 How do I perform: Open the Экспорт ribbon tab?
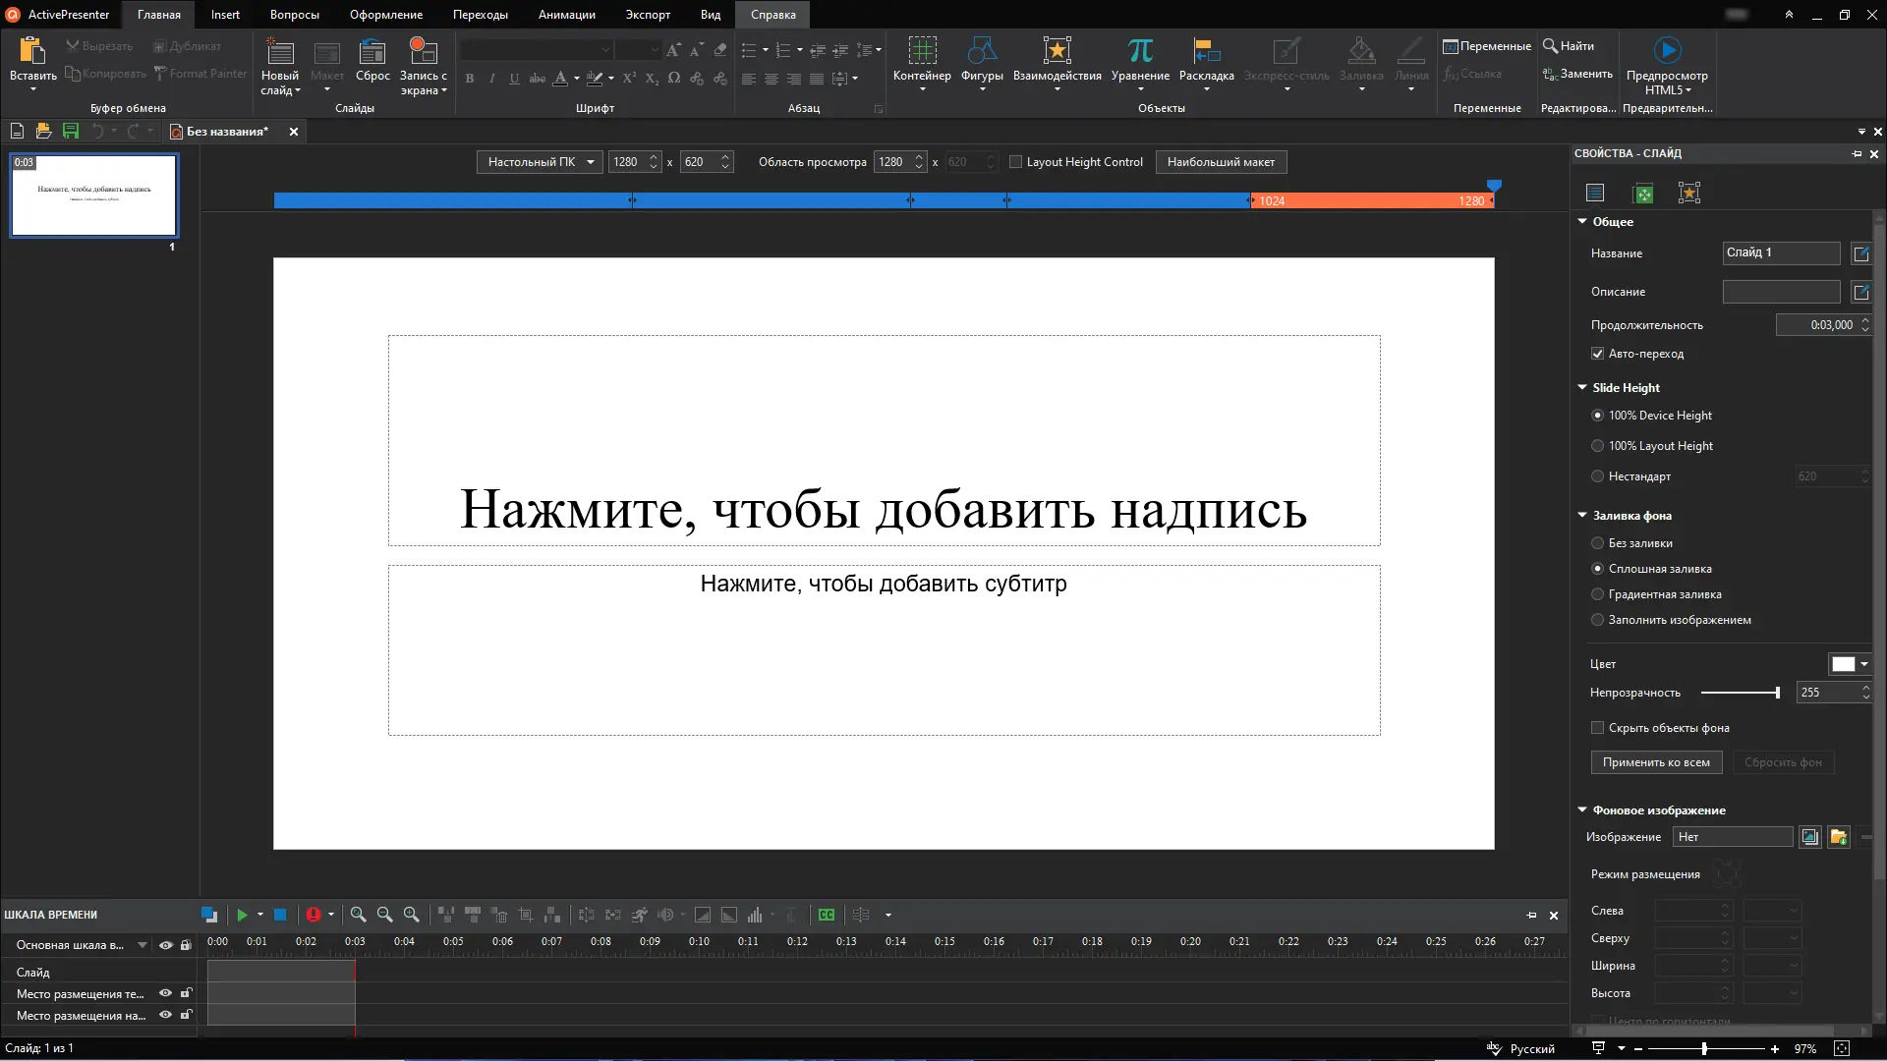pyautogui.click(x=648, y=15)
